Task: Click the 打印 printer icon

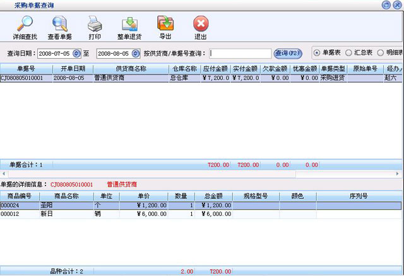Action: click(x=94, y=24)
